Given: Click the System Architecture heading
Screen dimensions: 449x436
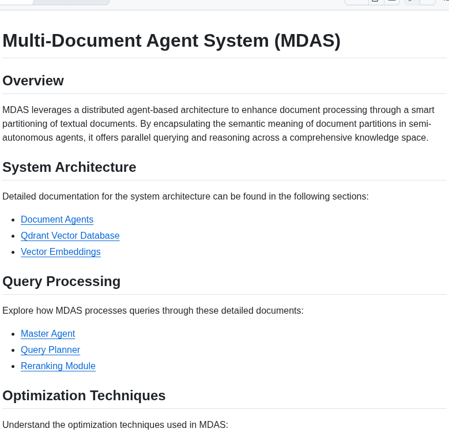Looking at the screenshot, I should click(69, 167).
